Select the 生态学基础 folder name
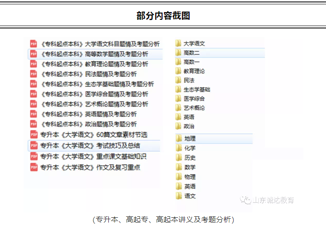 tap(197, 89)
